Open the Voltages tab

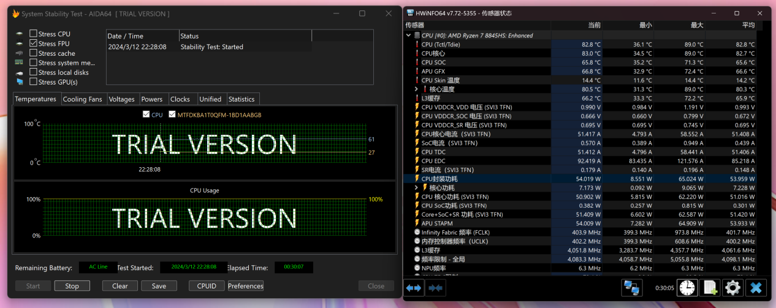click(121, 99)
